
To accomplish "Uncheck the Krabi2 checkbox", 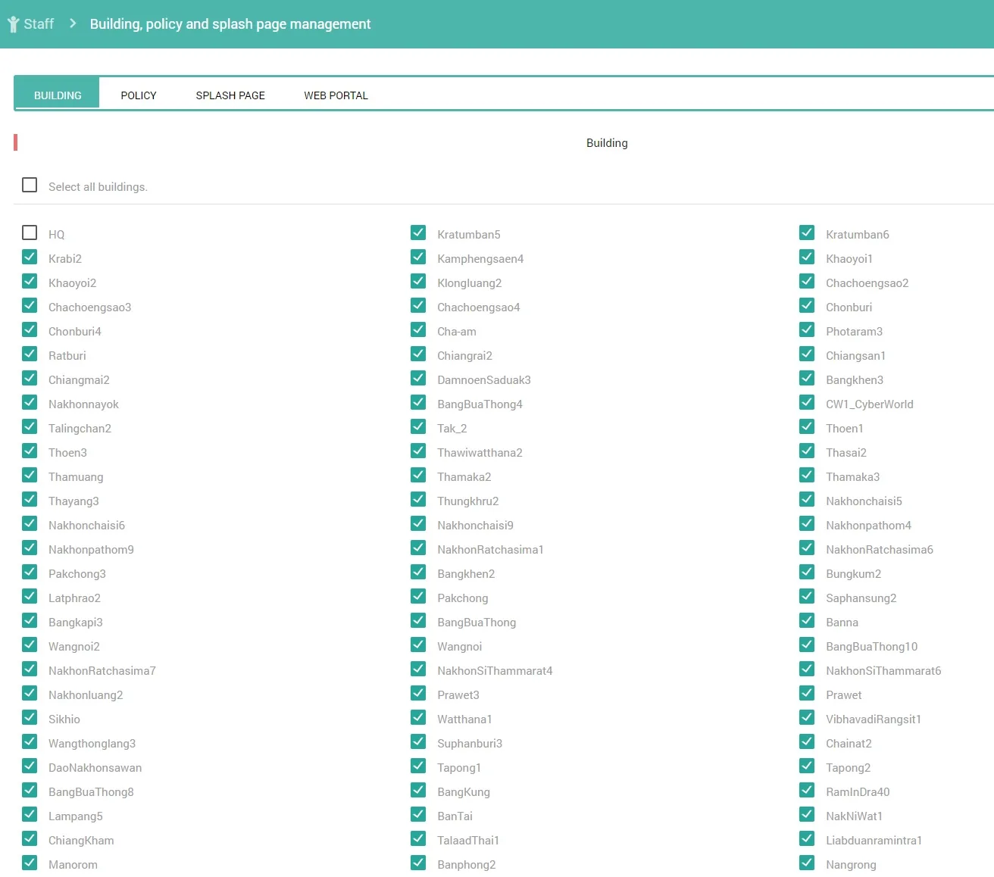I will click(x=30, y=257).
